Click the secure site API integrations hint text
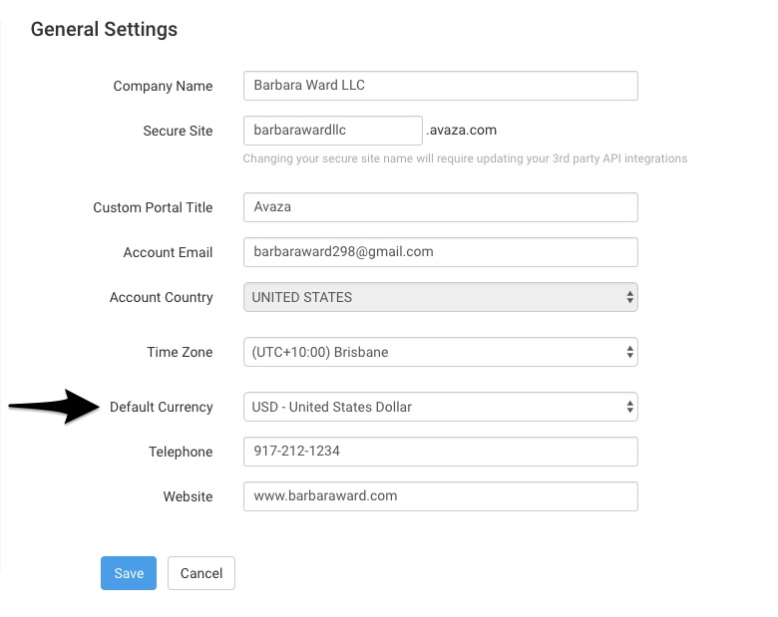778x617 pixels. click(465, 158)
